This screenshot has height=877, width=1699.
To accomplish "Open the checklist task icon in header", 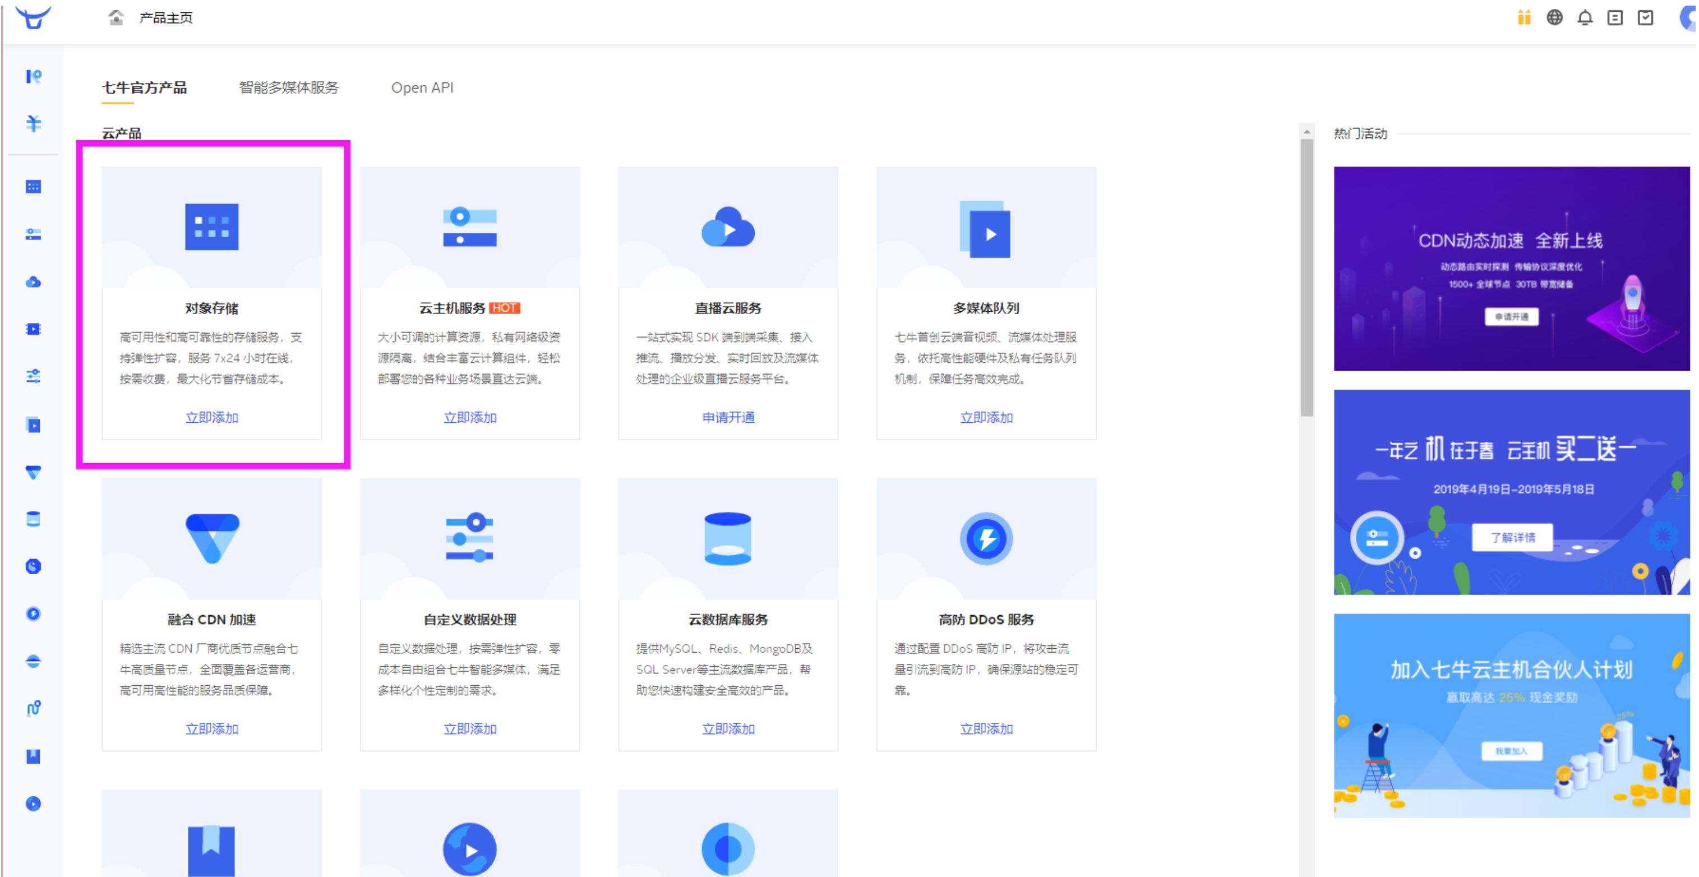I will tap(1646, 18).
